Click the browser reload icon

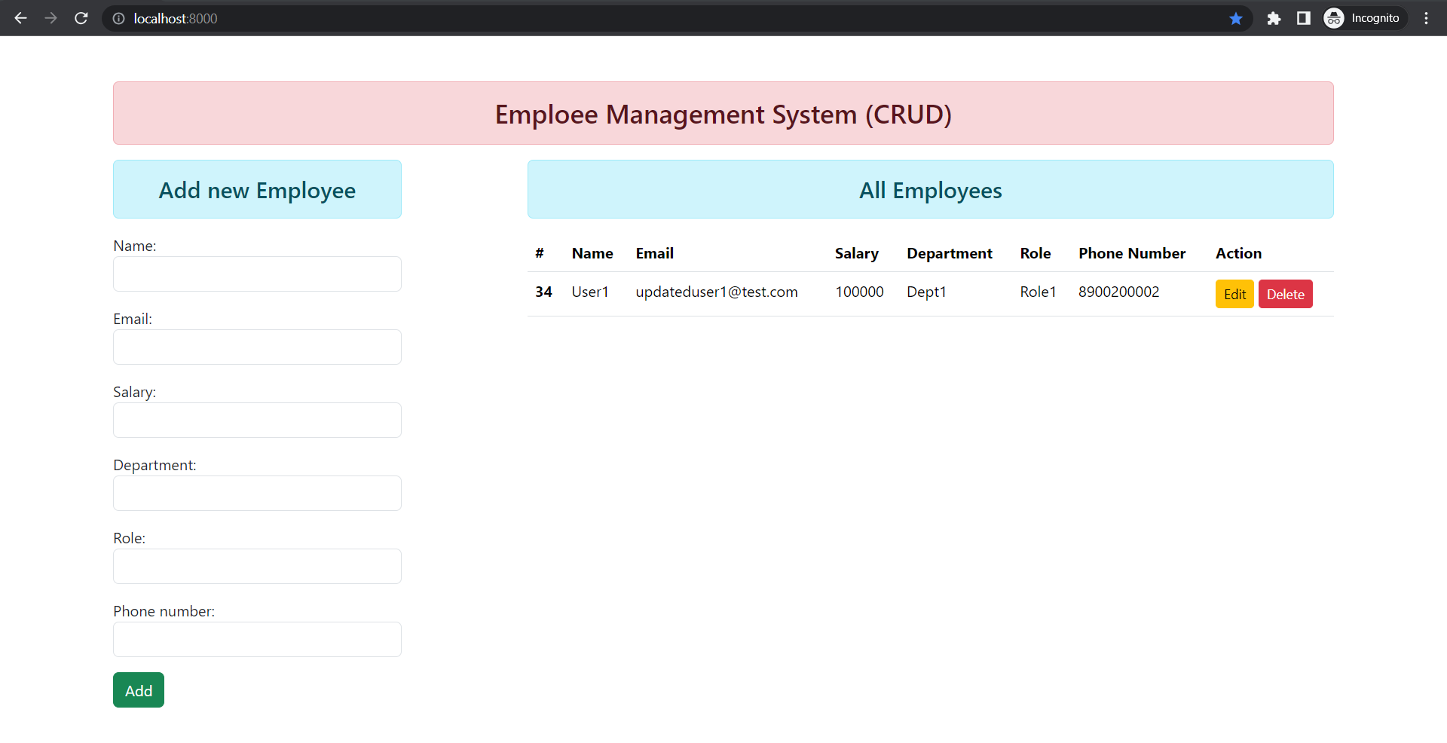pos(81,18)
